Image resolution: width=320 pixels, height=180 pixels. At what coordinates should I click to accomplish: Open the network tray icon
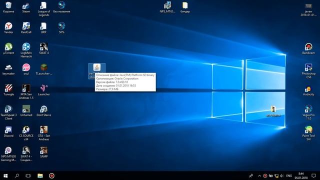pos(276,175)
